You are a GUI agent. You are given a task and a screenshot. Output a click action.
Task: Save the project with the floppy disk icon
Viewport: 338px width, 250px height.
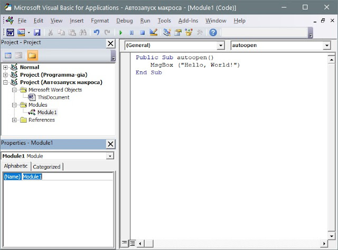37,33
